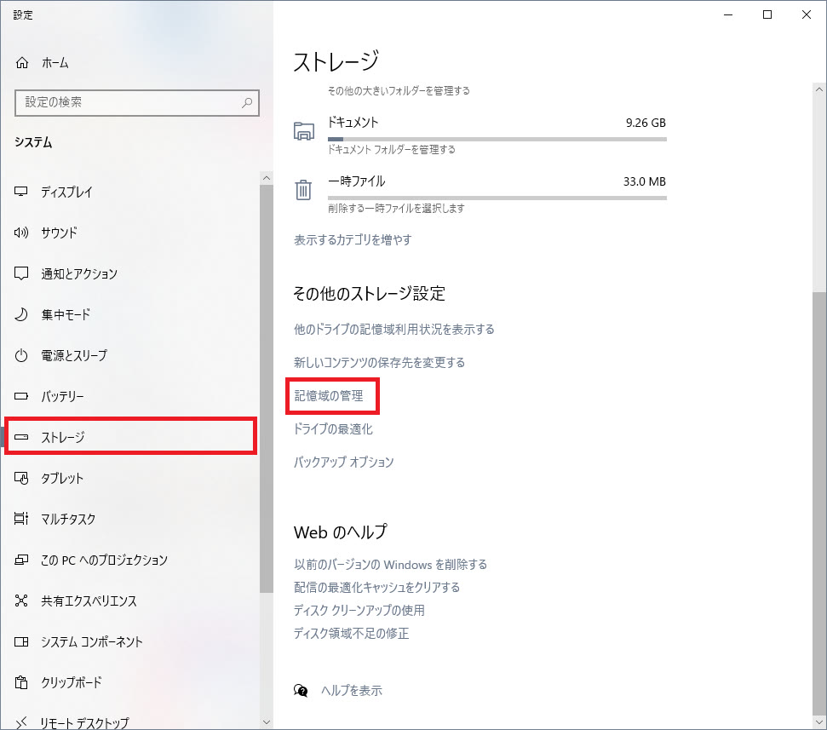Screen dimensions: 827x730
Task: Click main pane scrollbar up arrow
Action: click(x=819, y=89)
